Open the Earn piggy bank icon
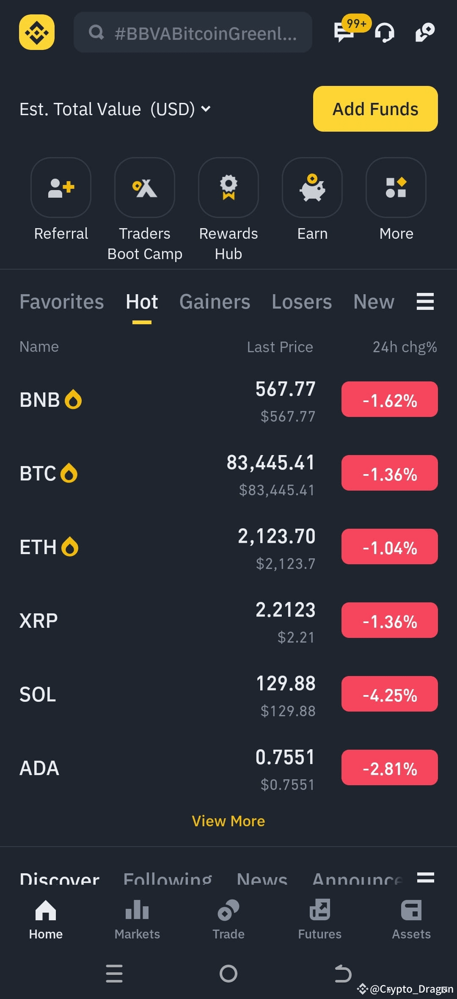This screenshot has height=999, width=457. pyautogui.click(x=312, y=188)
